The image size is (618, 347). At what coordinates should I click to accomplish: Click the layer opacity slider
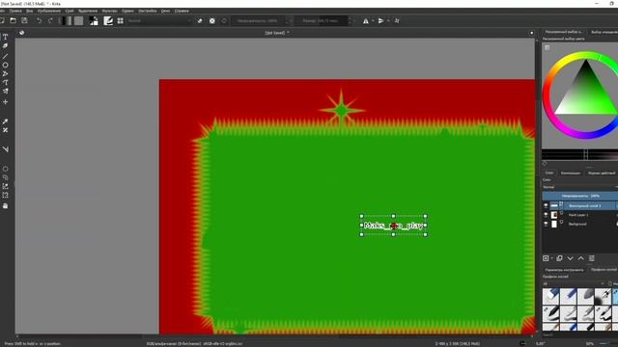pyautogui.click(x=579, y=196)
